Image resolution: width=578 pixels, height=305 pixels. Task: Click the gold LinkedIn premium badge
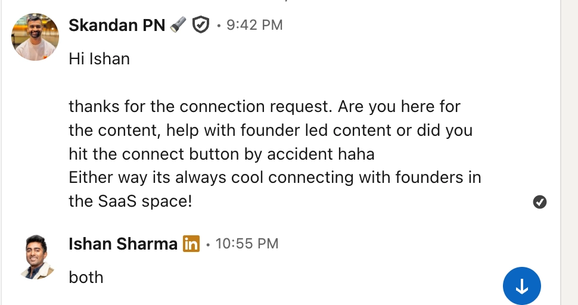click(x=191, y=244)
